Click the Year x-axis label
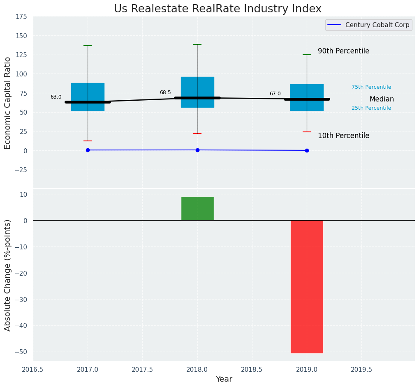419x387 pixels. click(224, 379)
